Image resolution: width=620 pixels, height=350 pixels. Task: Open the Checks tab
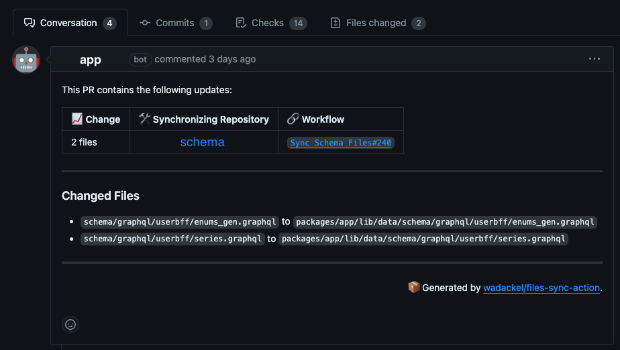(271, 23)
